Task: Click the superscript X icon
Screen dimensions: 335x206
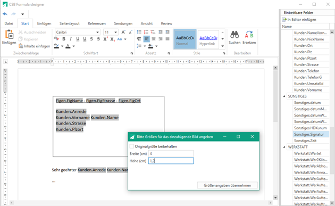Action: (105, 39)
